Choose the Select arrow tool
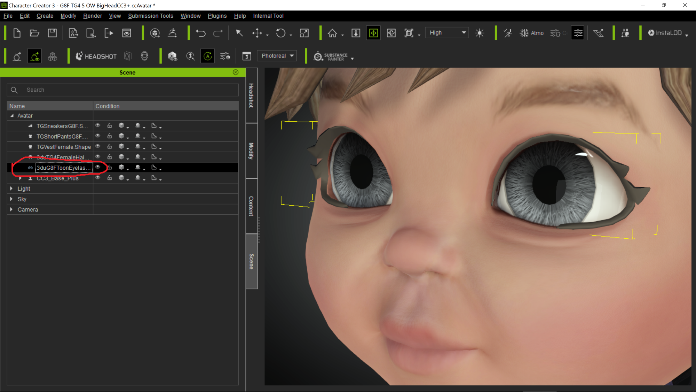The width and height of the screenshot is (696, 392). coord(239,33)
